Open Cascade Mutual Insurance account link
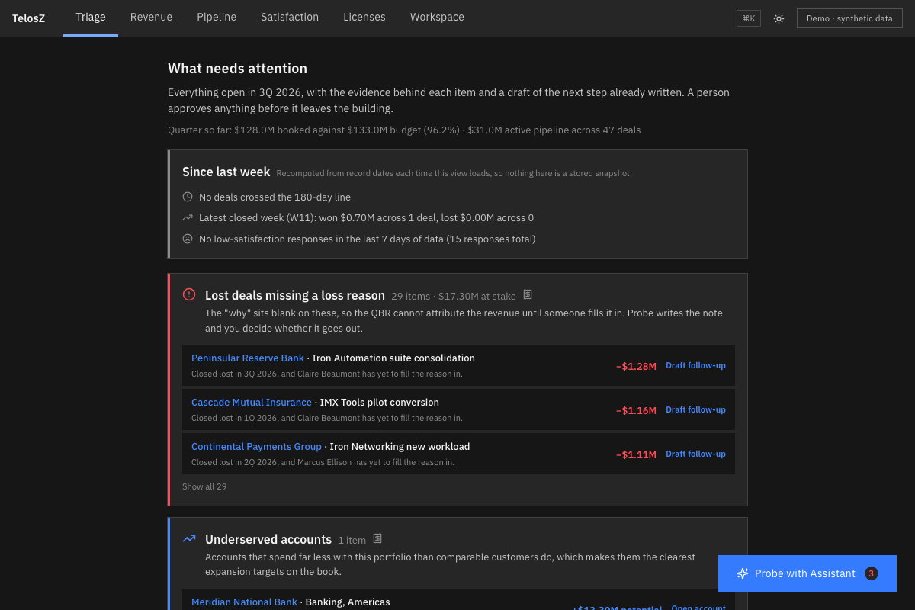 252,403
